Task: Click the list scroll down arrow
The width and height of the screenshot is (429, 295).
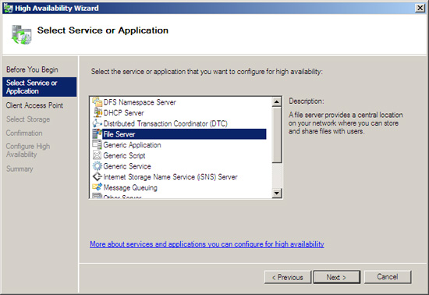Action: pos(277,193)
